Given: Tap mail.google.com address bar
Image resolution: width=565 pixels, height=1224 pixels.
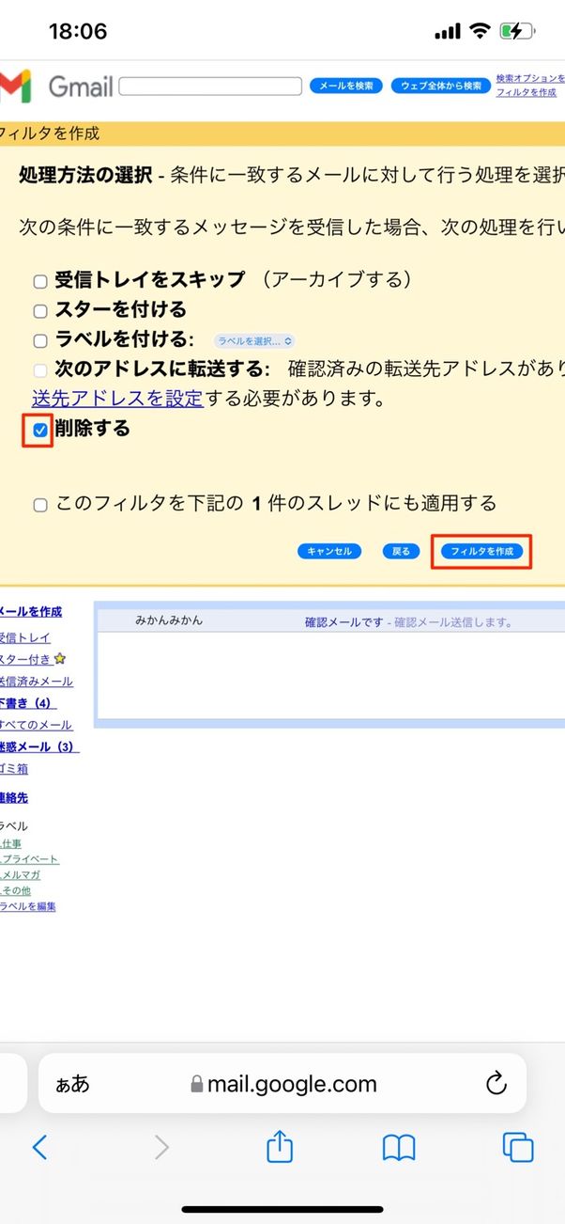Looking at the screenshot, I should coord(282,1084).
